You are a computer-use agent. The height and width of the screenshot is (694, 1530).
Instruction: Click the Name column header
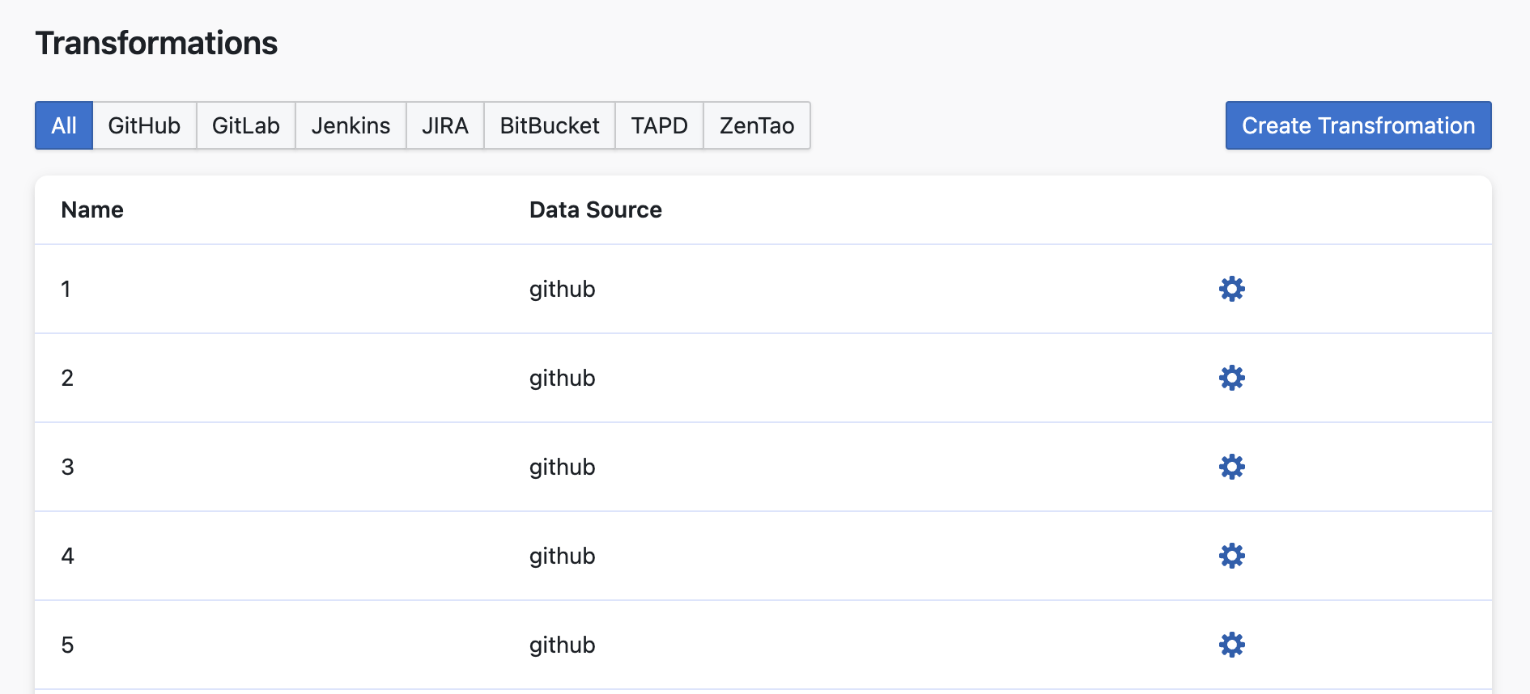92,210
